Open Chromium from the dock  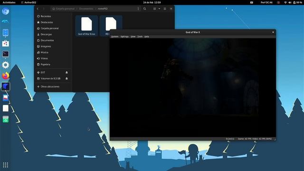(x=5, y=11)
